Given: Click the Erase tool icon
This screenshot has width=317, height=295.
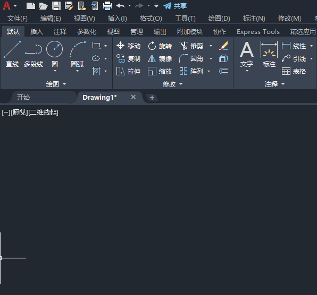Looking at the screenshot, I should (223, 46).
